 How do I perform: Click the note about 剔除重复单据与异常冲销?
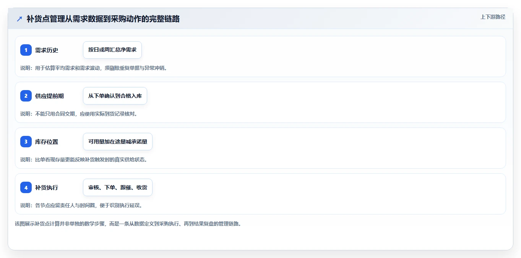pos(94,68)
